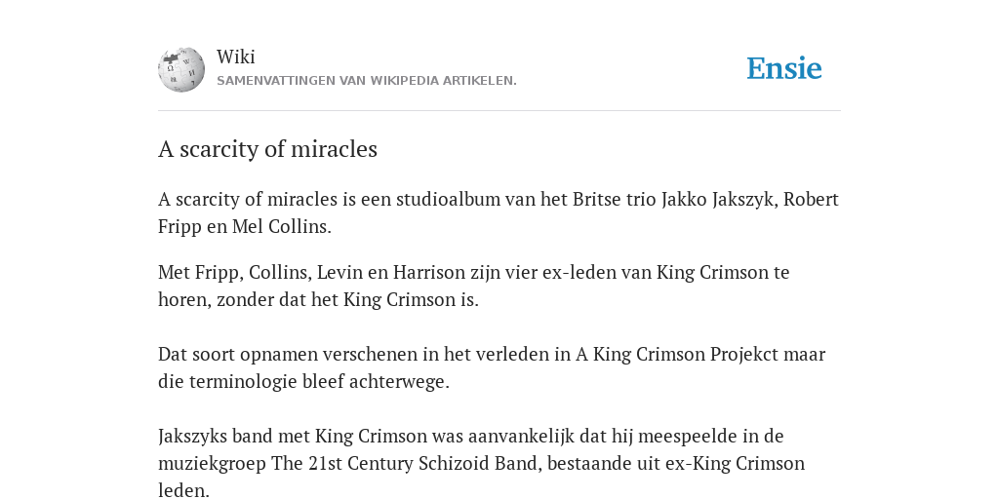Click the heading A scarcity of miracles
999x499 pixels.
tap(267, 149)
